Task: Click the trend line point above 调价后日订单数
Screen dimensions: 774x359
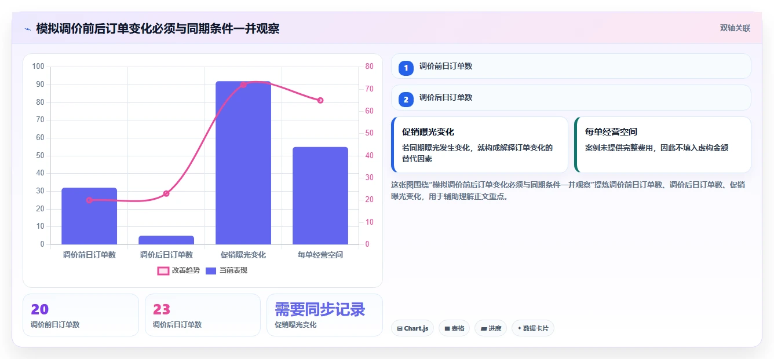Action: pyautogui.click(x=166, y=193)
